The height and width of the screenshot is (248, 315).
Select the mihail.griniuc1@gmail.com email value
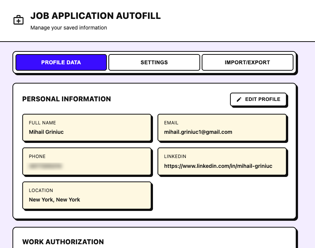click(198, 132)
